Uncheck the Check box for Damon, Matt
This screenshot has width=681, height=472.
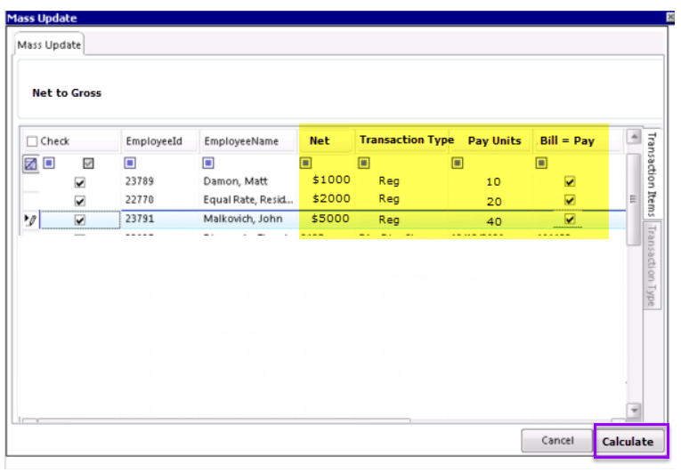(x=79, y=182)
